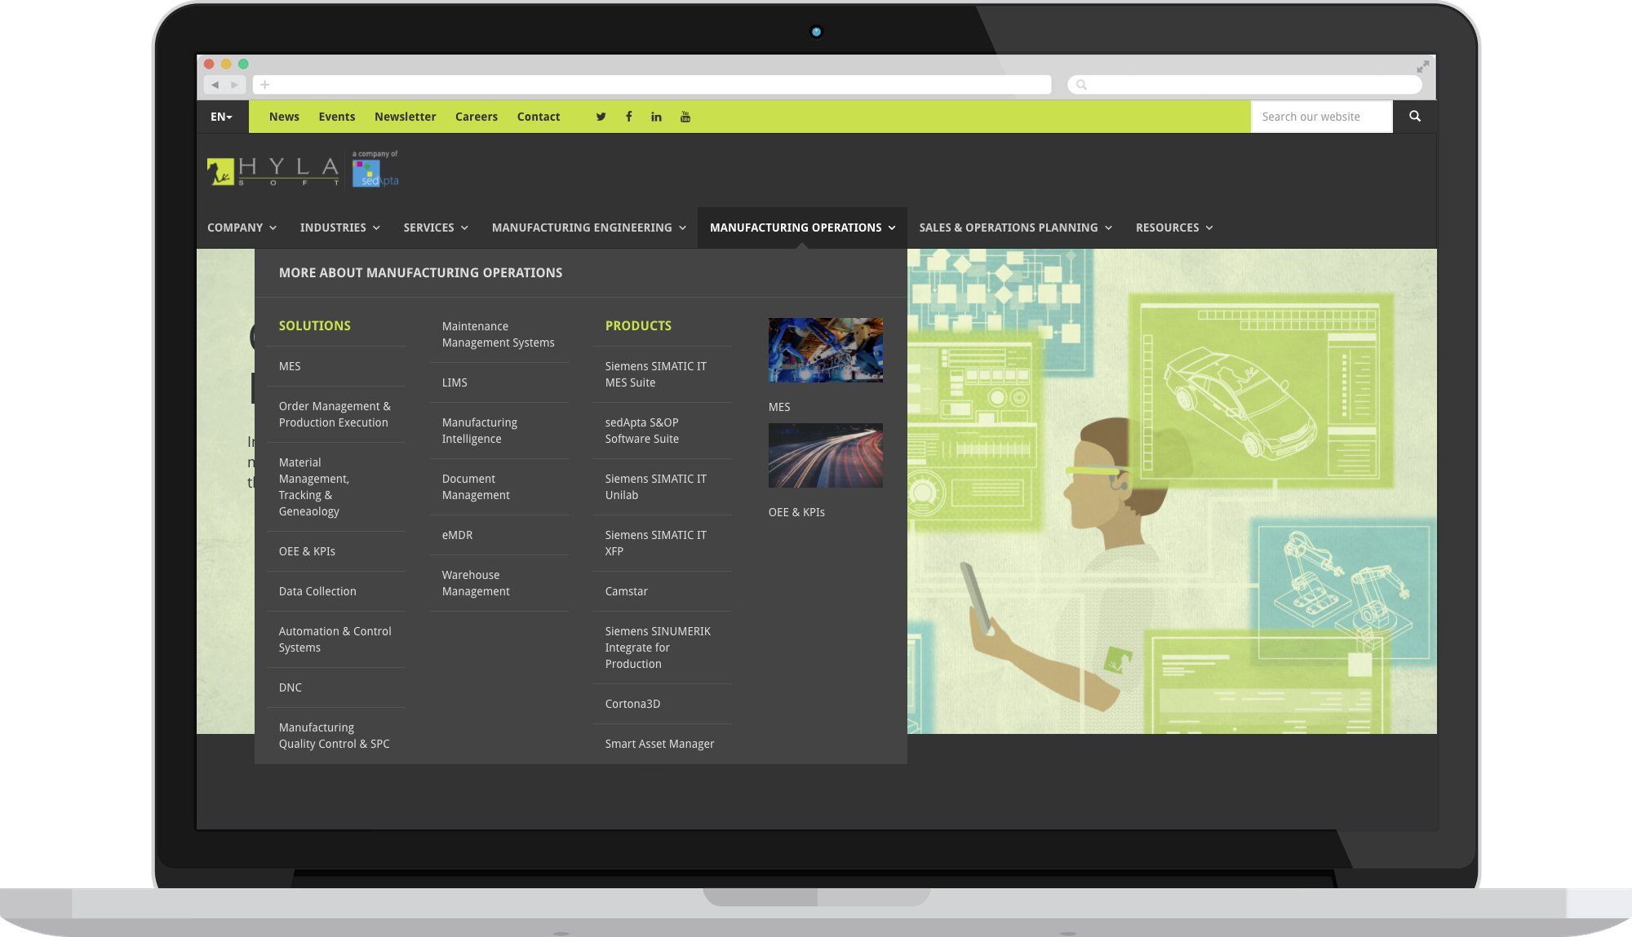Viewport: 1632px width, 937px height.
Task: Open the Newsletter page
Action: tap(405, 117)
